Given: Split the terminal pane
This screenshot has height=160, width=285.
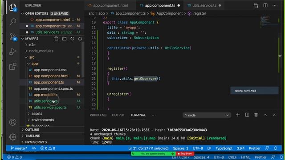Looking at the screenshot, I should (247, 115).
